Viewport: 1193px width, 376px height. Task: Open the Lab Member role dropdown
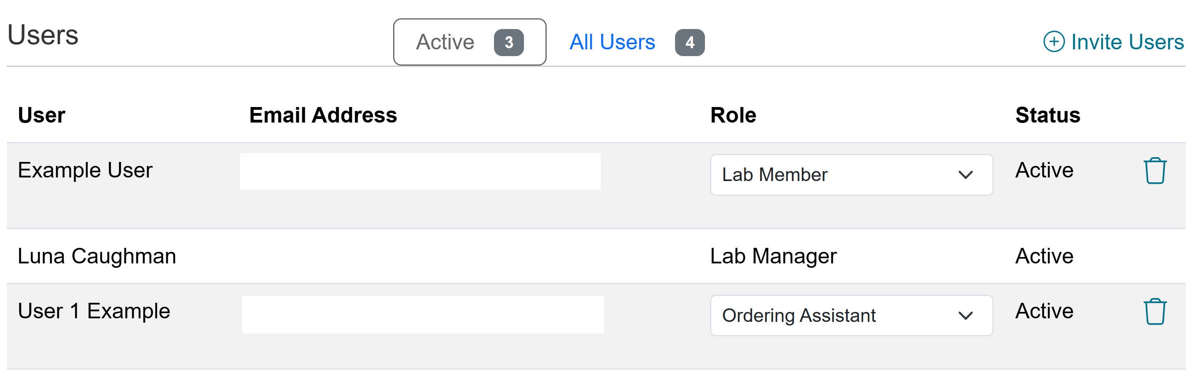(x=851, y=175)
